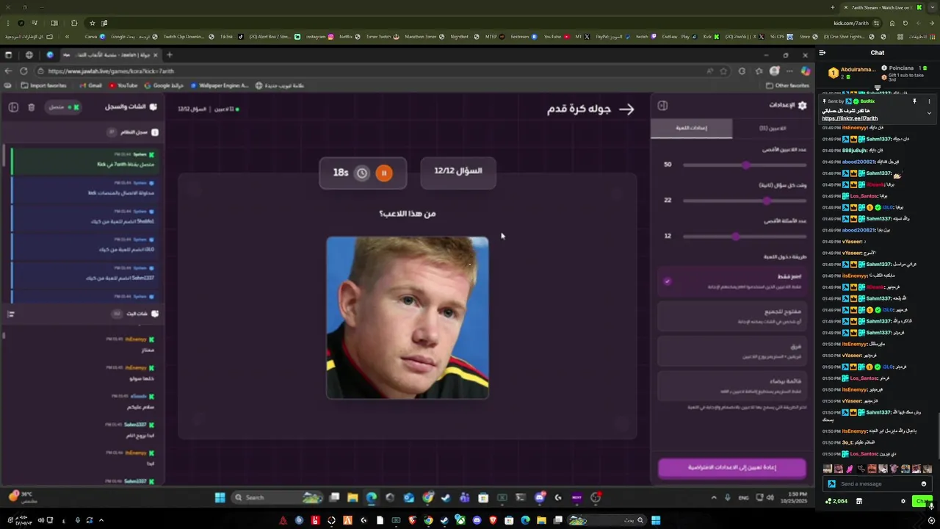Image resolution: width=940 pixels, height=529 pixels.
Task: Expand the Other favorites folder
Action: [x=788, y=85]
